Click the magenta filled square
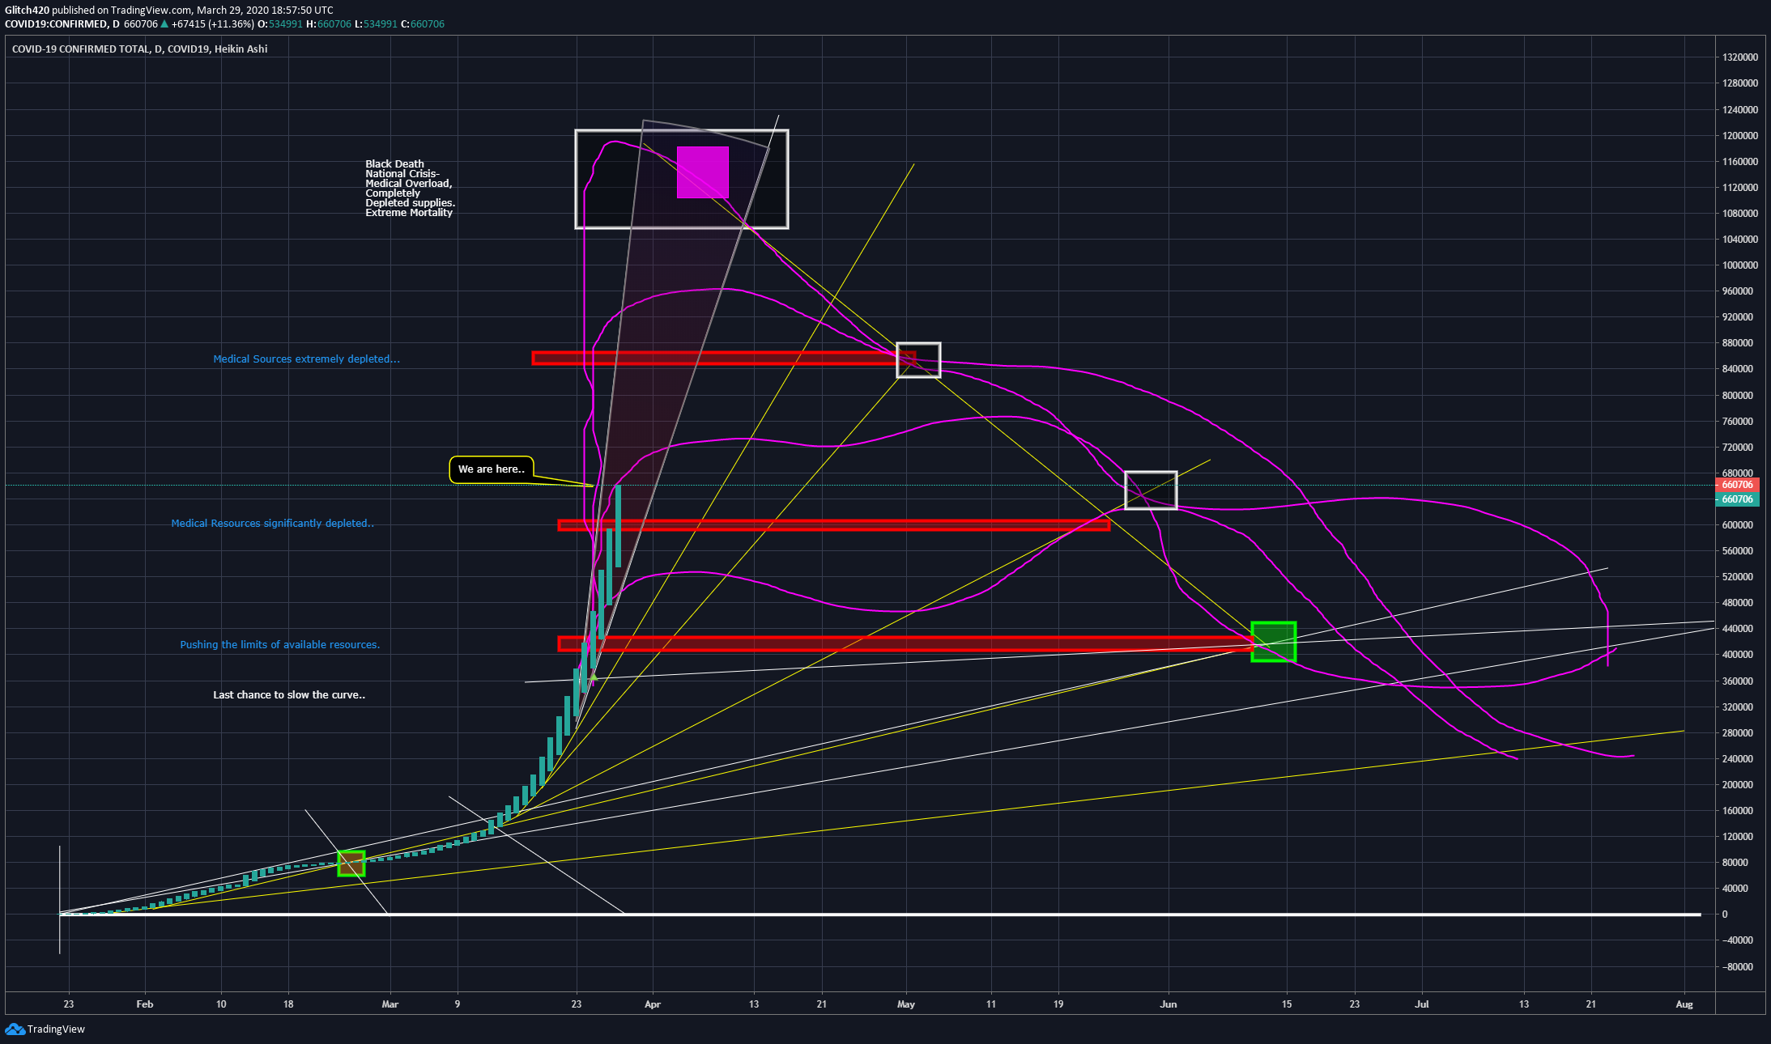Image resolution: width=1771 pixels, height=1044 pixels. click(703, 172)
